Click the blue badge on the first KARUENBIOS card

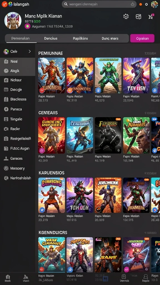42,210
